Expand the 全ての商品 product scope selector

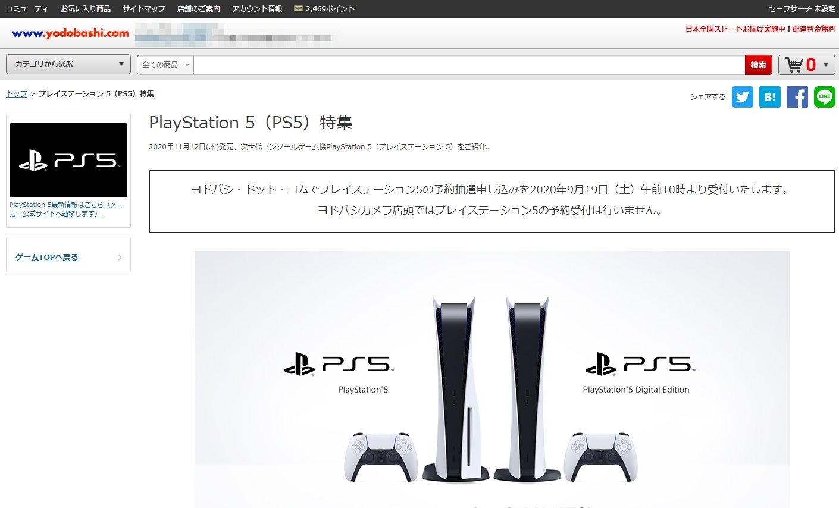tap(165, 64)
